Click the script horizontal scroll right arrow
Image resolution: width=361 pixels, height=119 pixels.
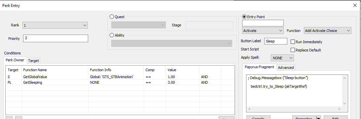(339, 109)
